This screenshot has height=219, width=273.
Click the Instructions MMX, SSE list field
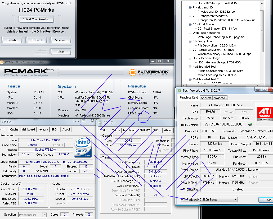[56, 176]
